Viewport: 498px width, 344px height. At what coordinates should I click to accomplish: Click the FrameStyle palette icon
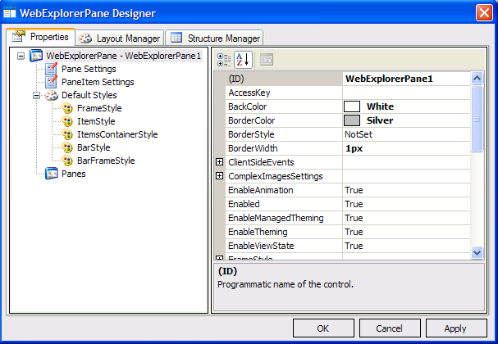tap(67, 108)
